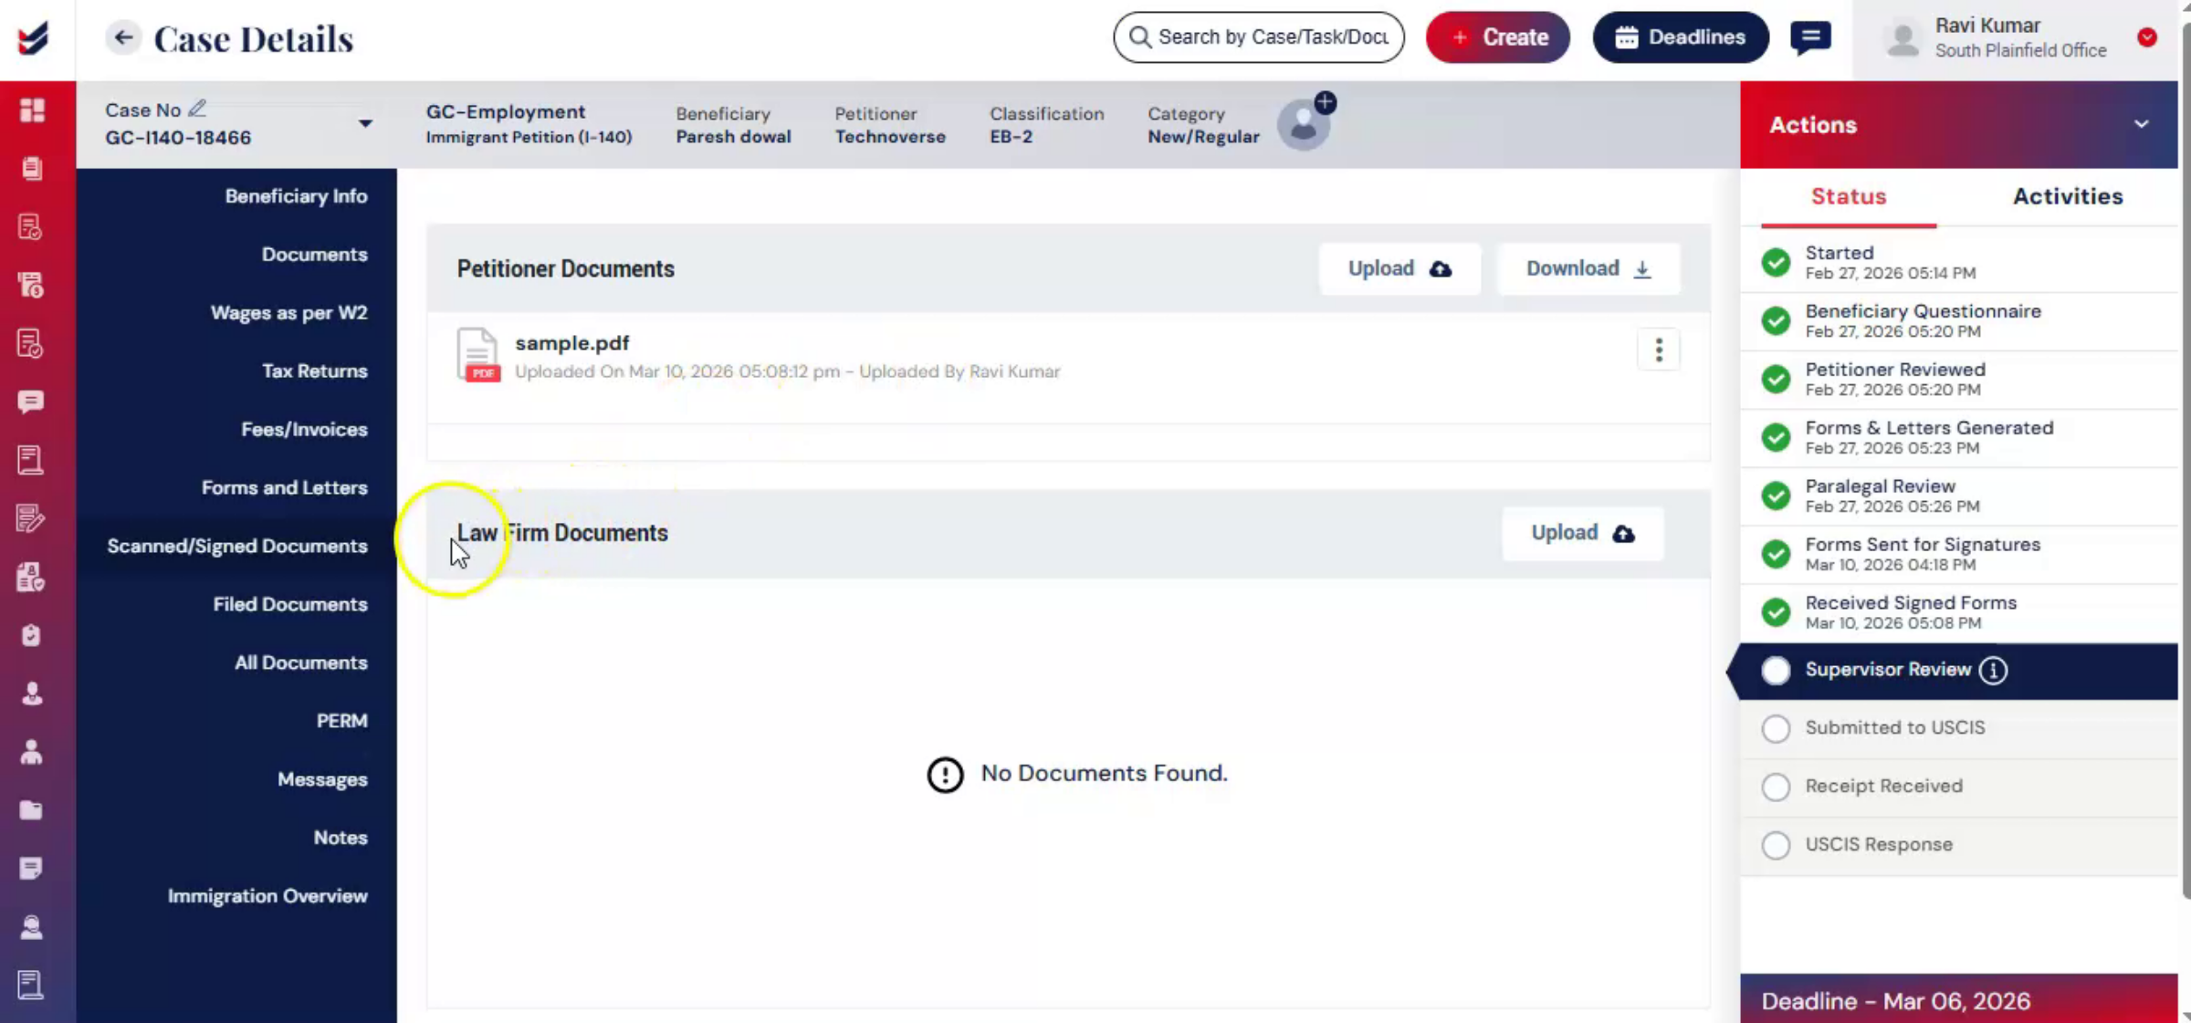Open Filed Documents section
Viewport: 2191px width, 1023px height.
click(289, 604)
